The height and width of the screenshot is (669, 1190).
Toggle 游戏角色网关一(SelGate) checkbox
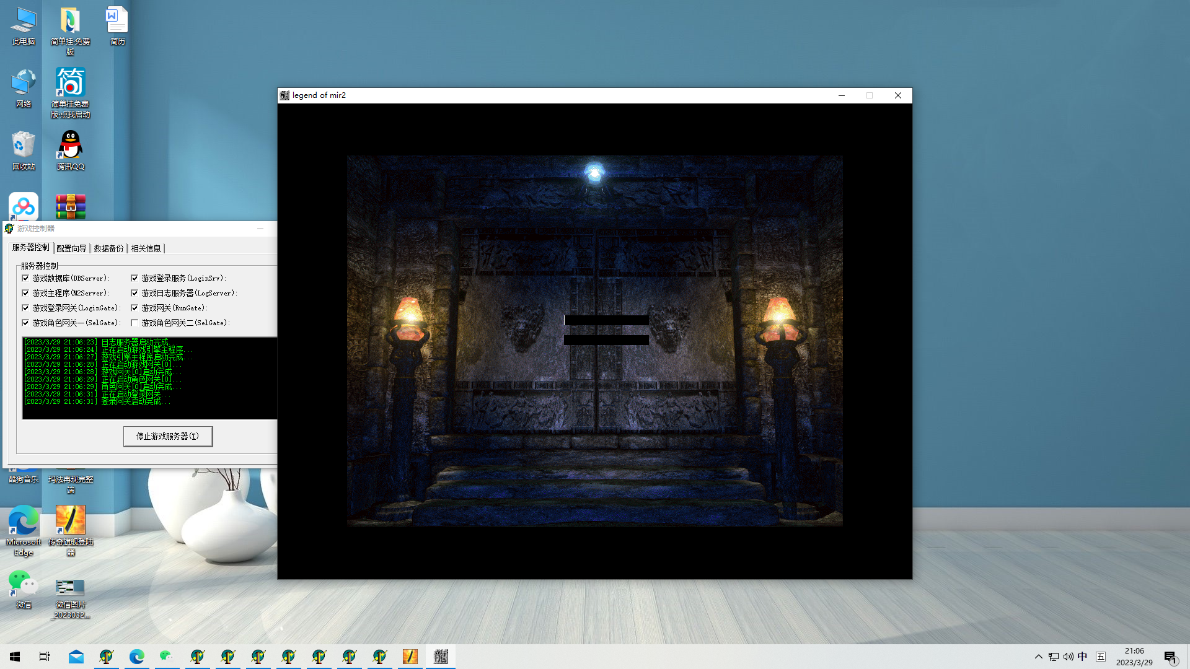pyautogui.click(x=25, y=323)
